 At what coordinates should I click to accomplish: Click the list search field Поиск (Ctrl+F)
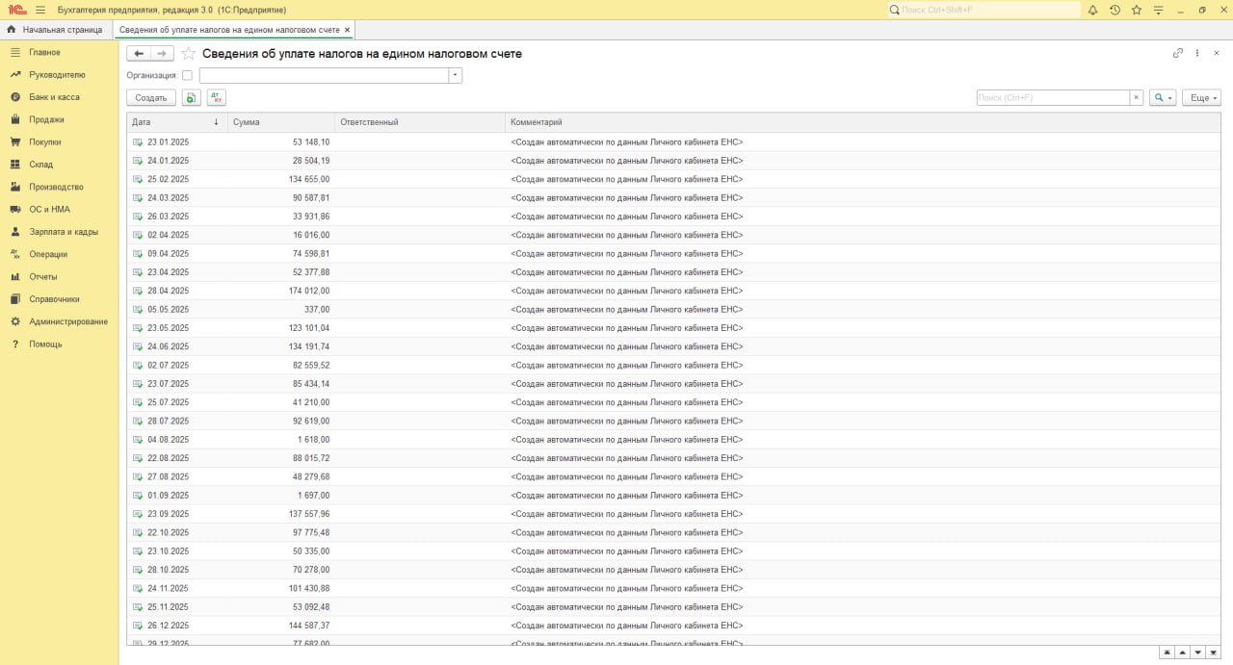coord(1052,98)
